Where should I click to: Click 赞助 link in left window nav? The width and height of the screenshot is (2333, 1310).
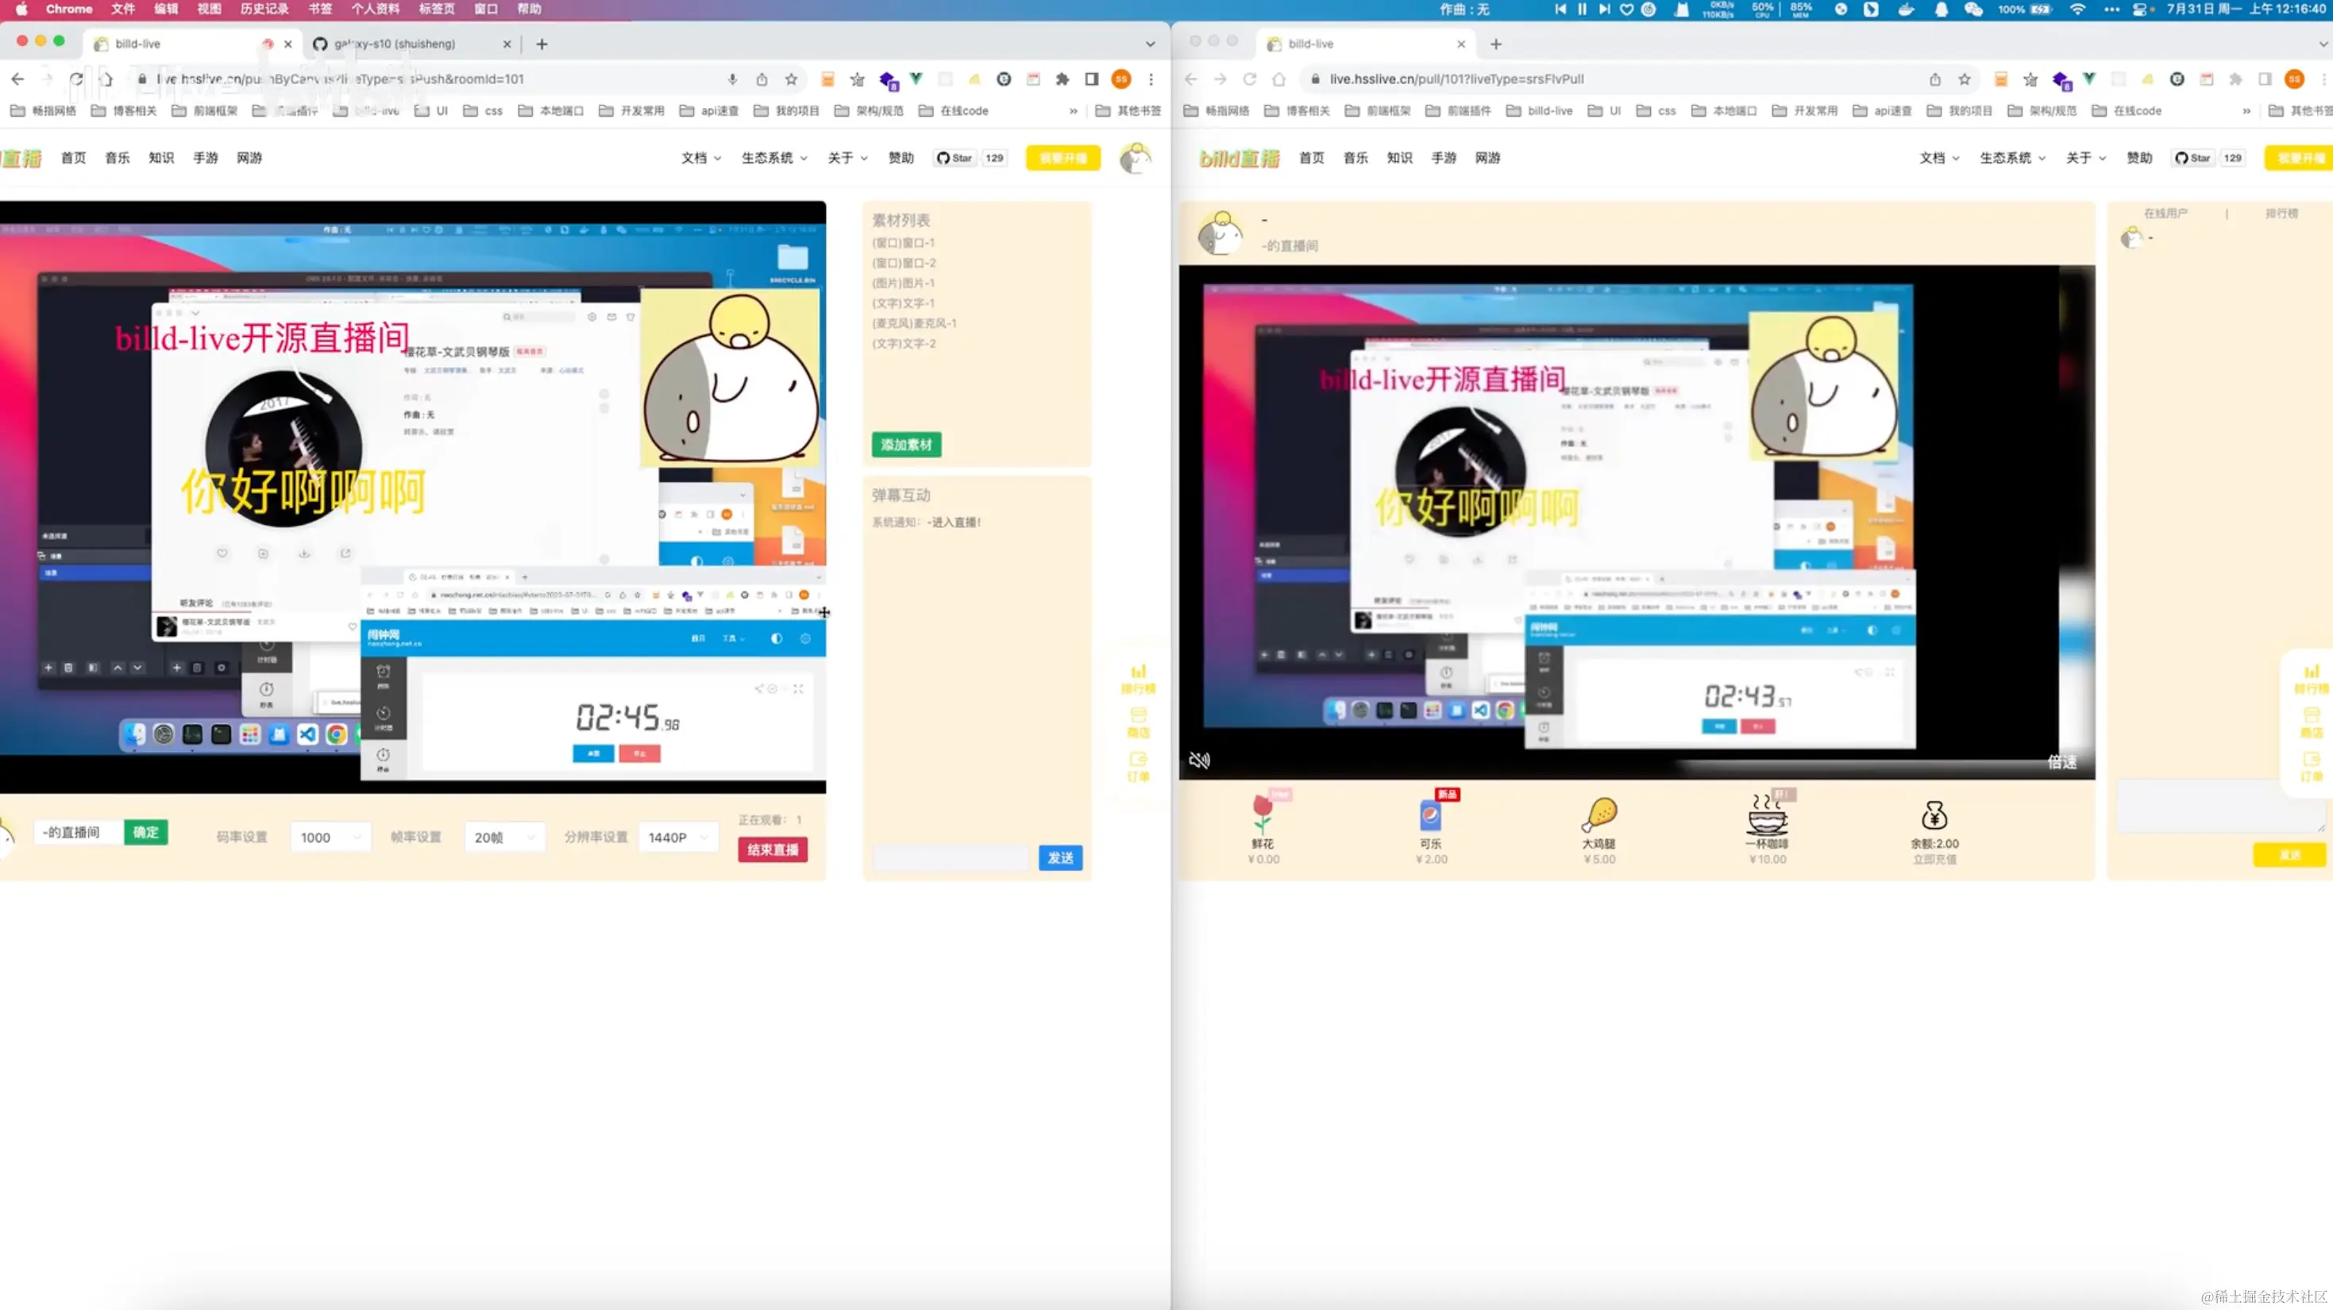point(901,157)
